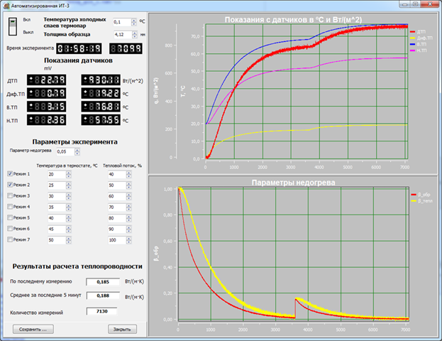
Task: Click the Сохранить ... button
Action: [x=33, y=329]
